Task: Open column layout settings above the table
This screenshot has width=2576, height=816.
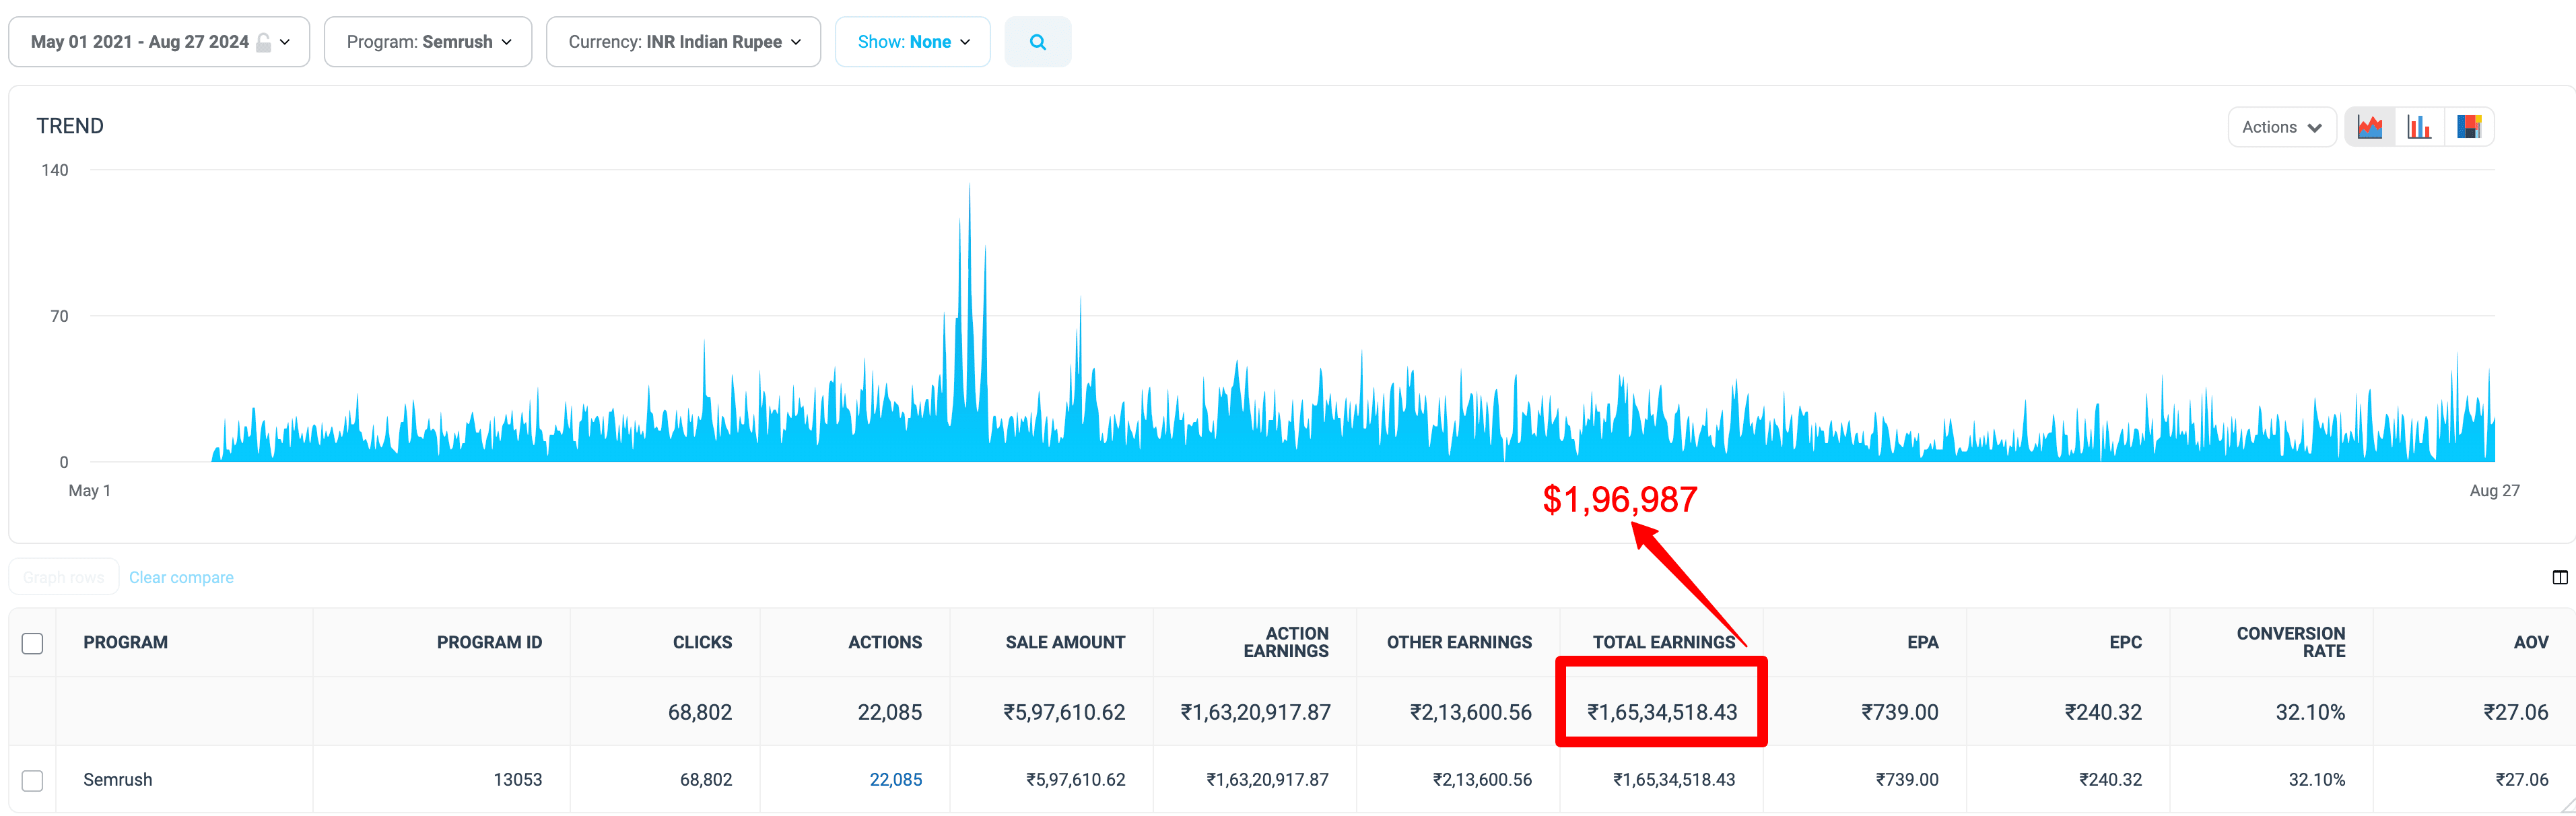Action: pos(2559,577)
